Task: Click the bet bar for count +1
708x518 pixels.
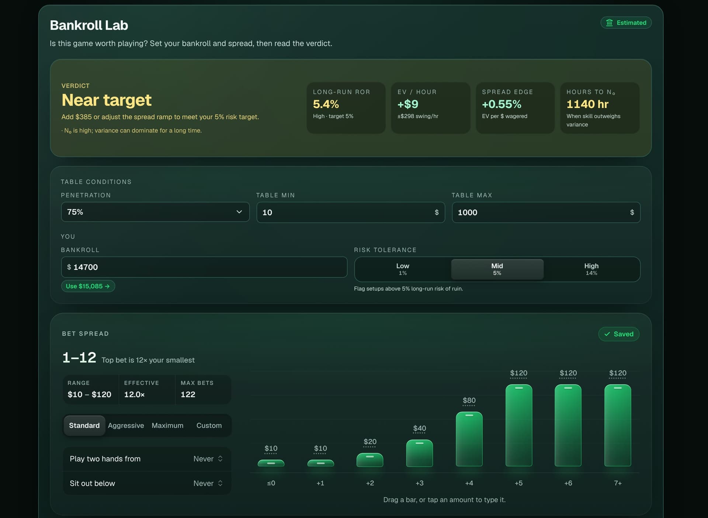Action: pyautogui.click(x=320, y=463)
